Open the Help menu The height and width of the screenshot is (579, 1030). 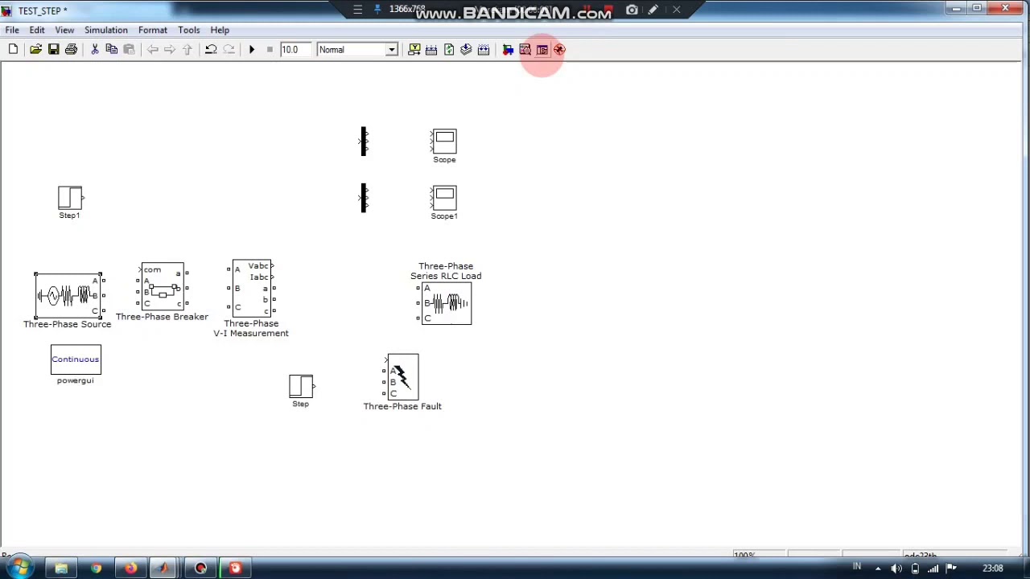click(220, 30)
